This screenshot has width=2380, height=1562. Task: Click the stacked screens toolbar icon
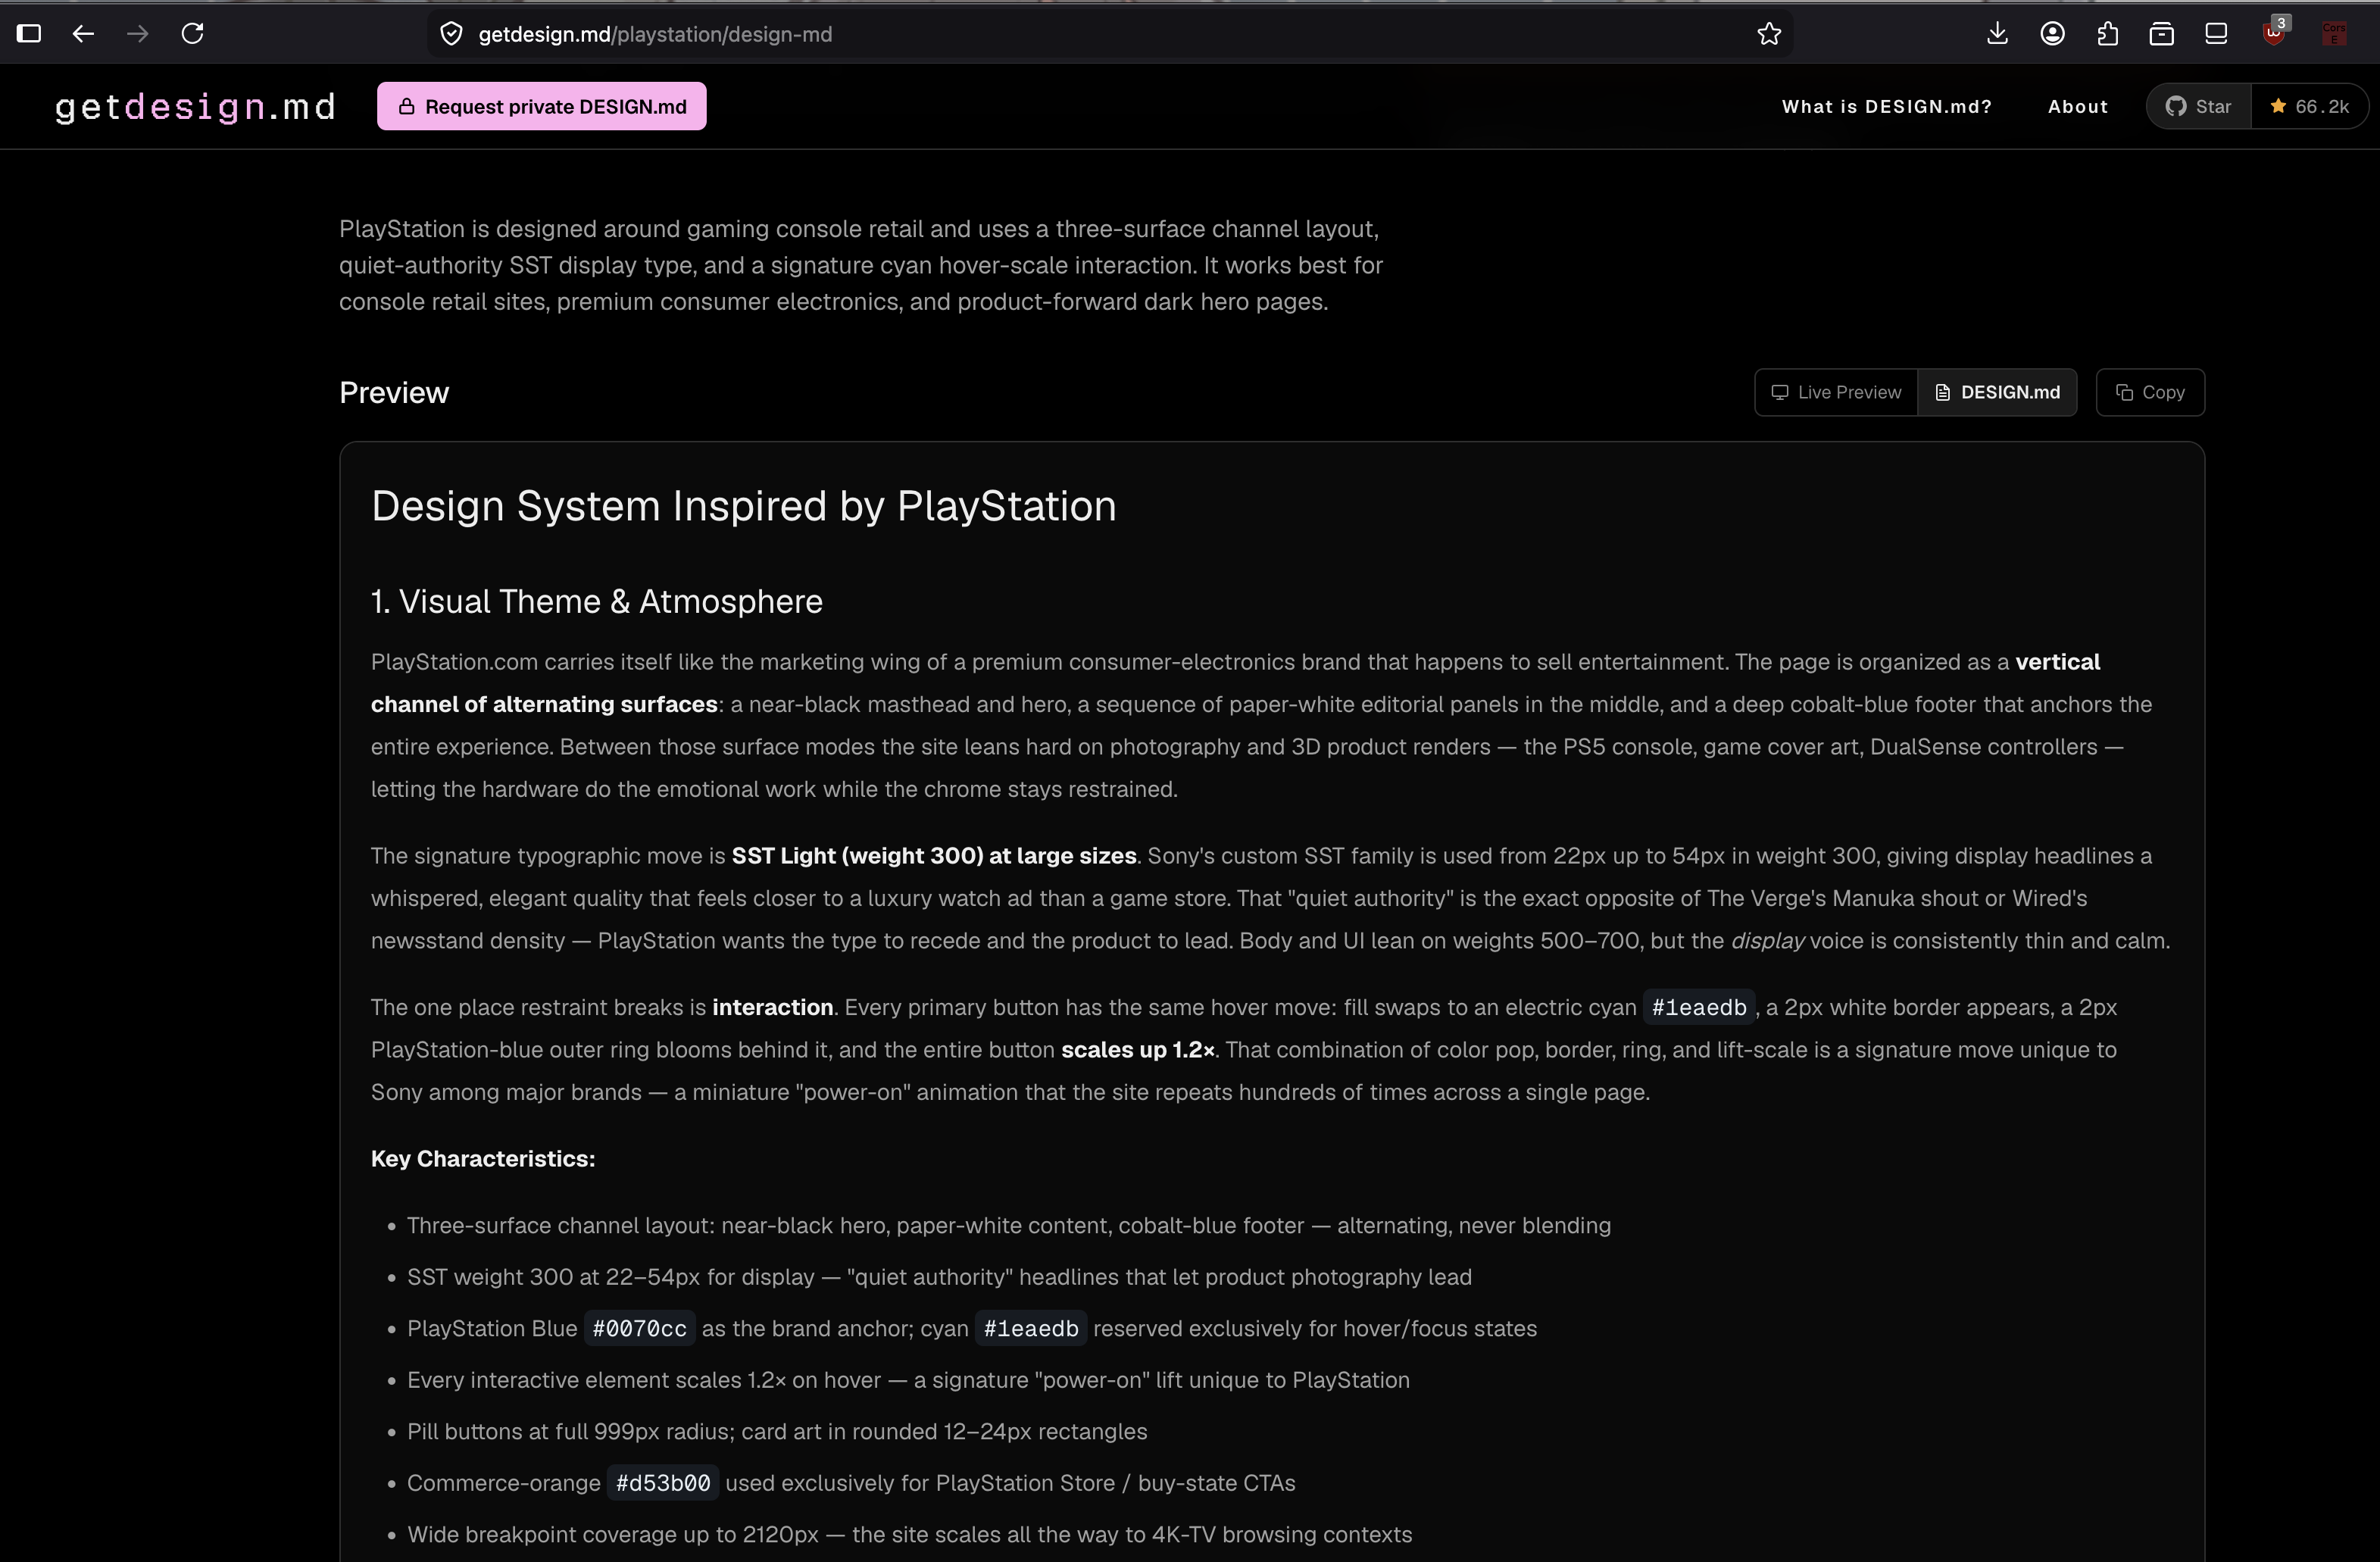point(2216,34)
